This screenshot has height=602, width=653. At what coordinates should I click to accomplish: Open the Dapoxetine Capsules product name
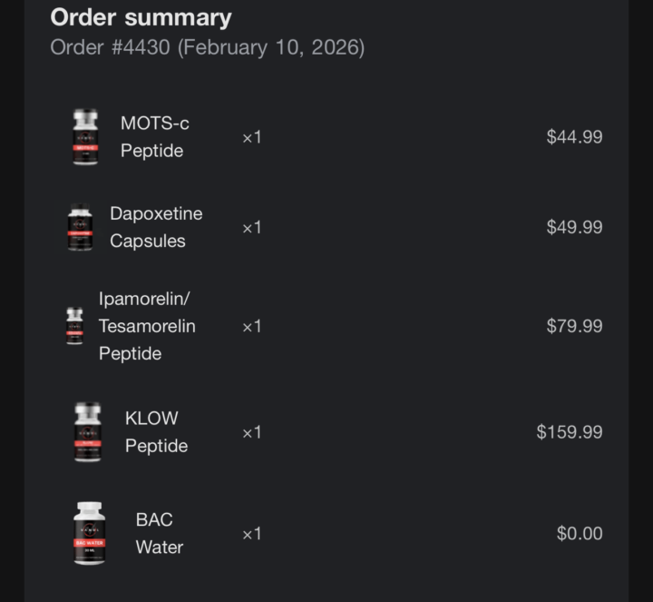point(156,227)
